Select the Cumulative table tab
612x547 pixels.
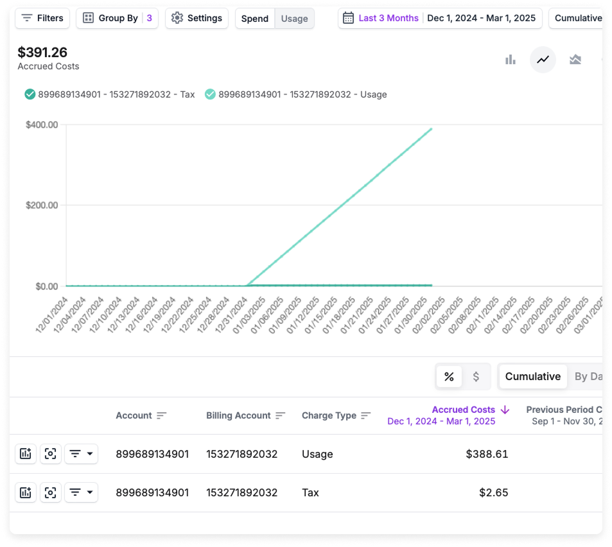pyautogui.click(x=533, y=376)
